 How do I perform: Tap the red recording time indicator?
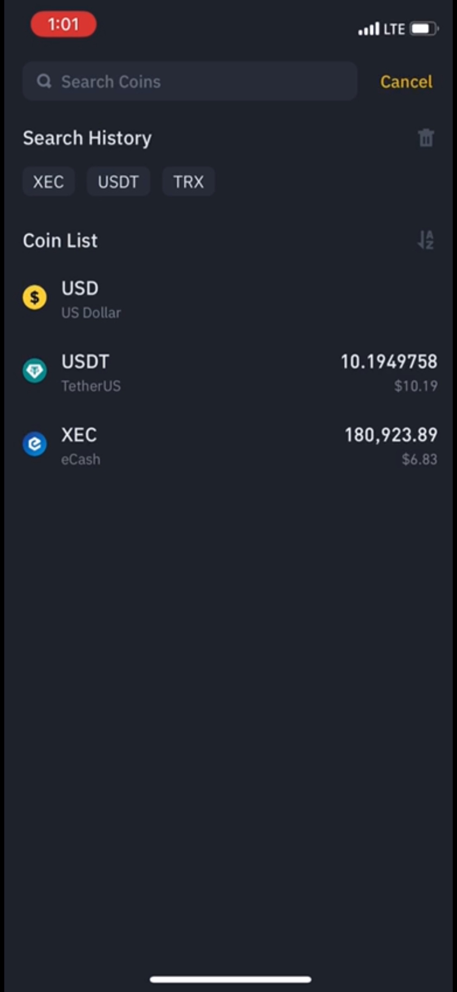pyautogui.click(x=64, y=24)
